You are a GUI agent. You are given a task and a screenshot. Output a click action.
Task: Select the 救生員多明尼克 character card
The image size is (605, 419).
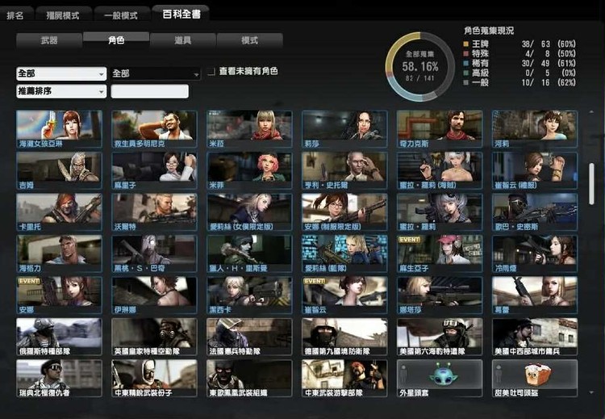click(x=154, y=129)
